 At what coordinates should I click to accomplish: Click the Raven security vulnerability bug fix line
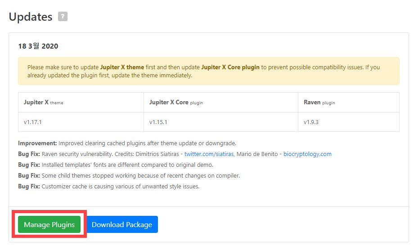(175, 154)
